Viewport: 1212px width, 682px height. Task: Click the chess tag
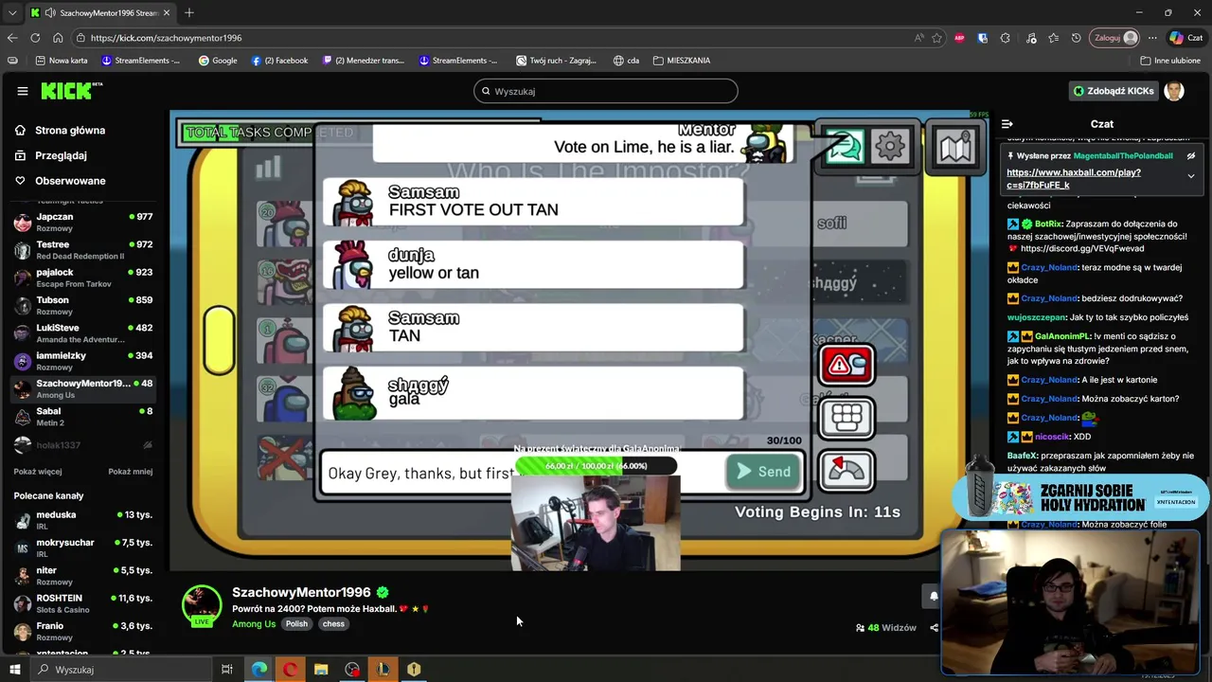click(x=333, y=624)
